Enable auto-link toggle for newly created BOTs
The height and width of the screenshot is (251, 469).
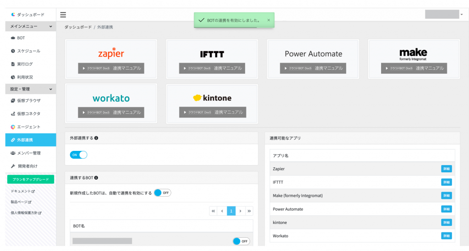click(163, 193)
